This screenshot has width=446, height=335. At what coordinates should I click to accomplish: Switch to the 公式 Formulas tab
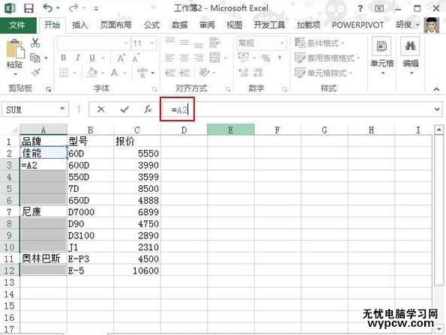151,25
